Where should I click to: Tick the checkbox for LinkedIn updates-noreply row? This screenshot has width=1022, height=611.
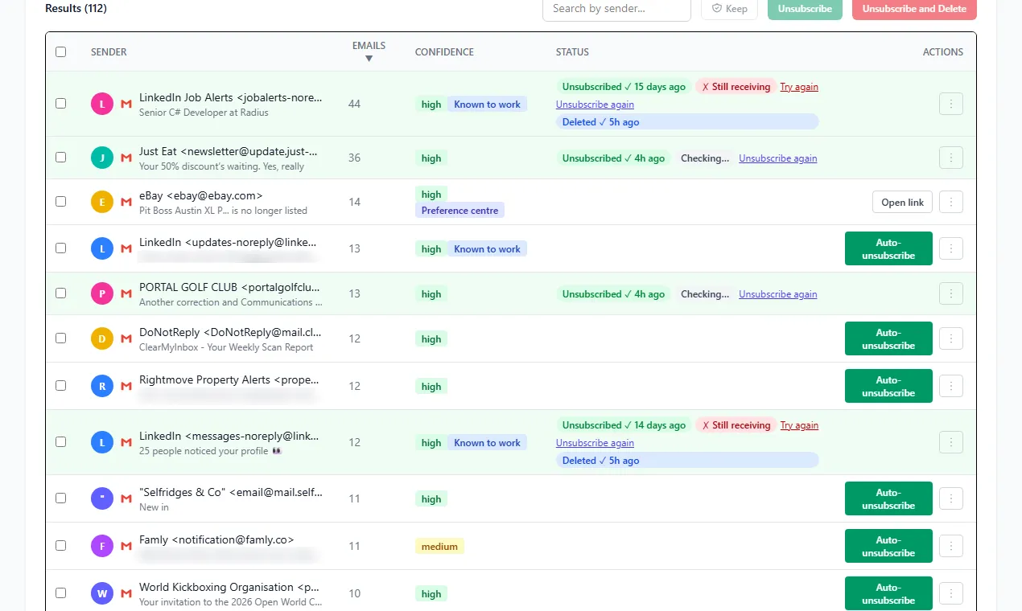click(x=61, y=248)
